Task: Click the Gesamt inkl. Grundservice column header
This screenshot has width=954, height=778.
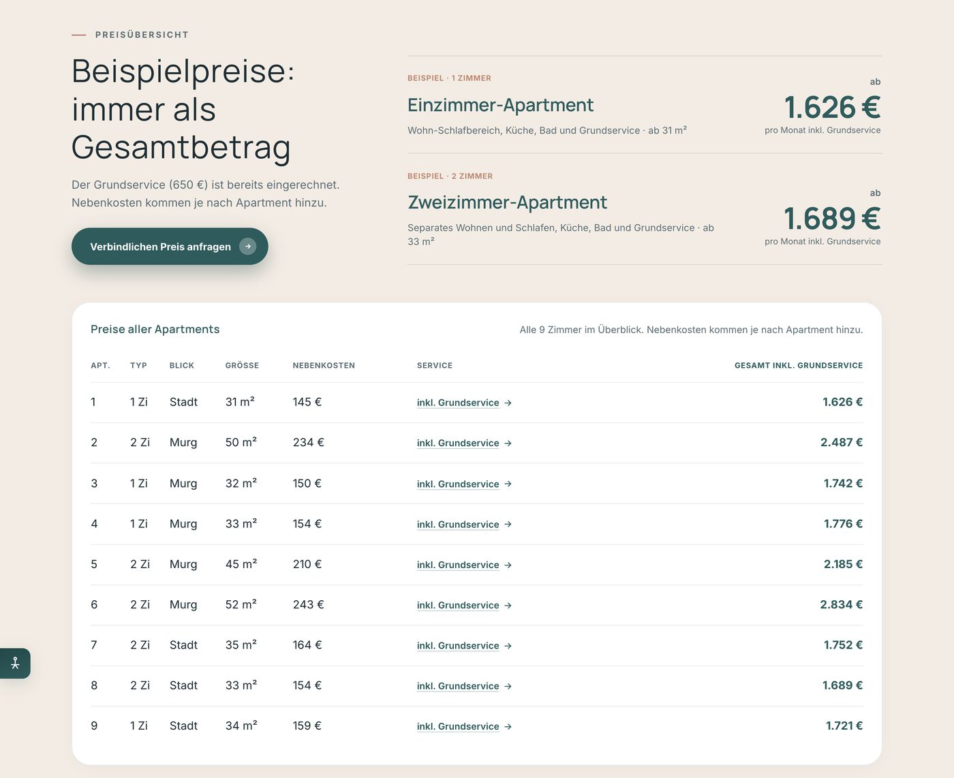Action: [x=799, y=366]
